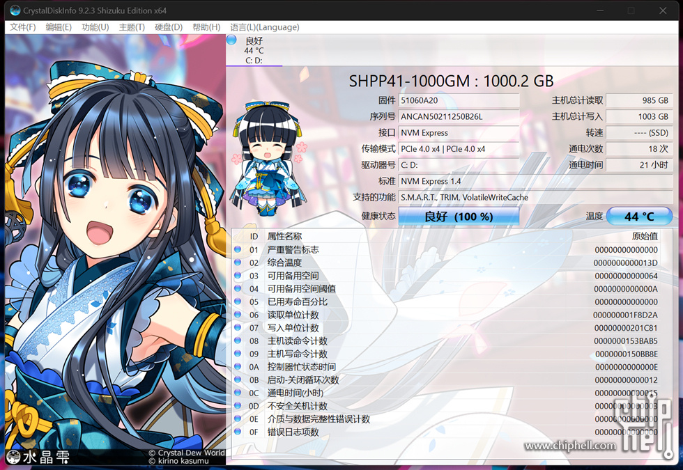This screenshot has height=470, width=683.
Task: Click the status dot for 综合温度
Action: coord(238,263)
